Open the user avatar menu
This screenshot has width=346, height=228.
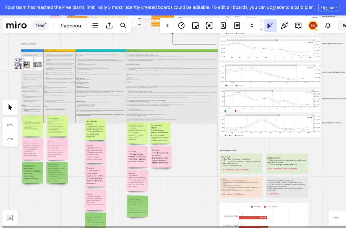click(313, 26)
